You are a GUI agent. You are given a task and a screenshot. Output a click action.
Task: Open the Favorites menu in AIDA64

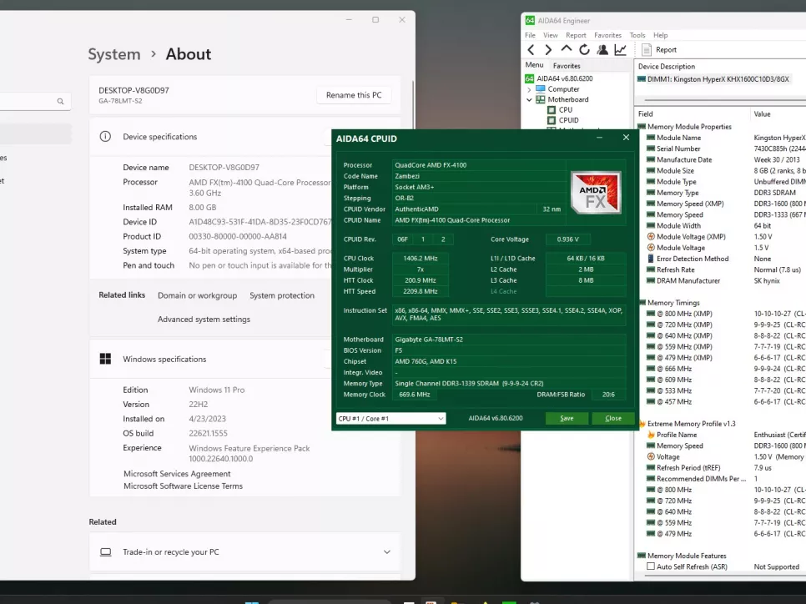pos(607,36)
